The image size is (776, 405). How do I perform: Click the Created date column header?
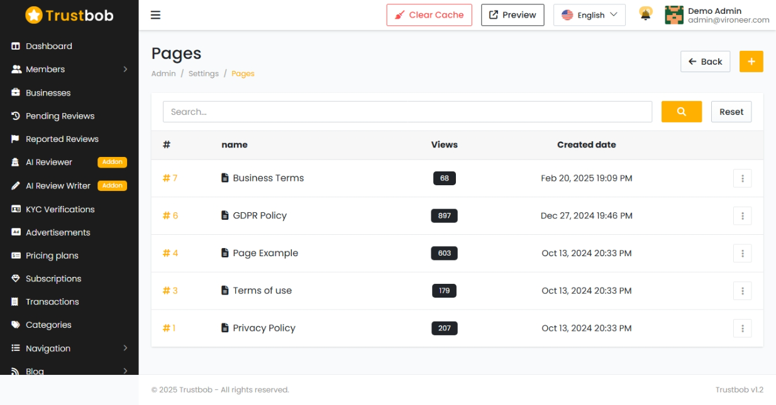click(x=587, y=144)
